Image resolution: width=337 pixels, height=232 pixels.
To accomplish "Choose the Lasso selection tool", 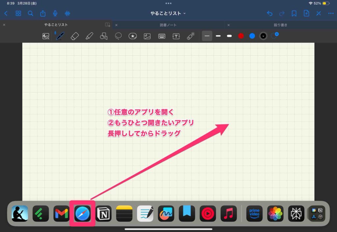I will 118,36.
